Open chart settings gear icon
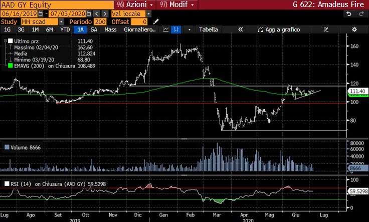Image resolution: width=369 pixels, height=222 pixels. click(354, 29)
